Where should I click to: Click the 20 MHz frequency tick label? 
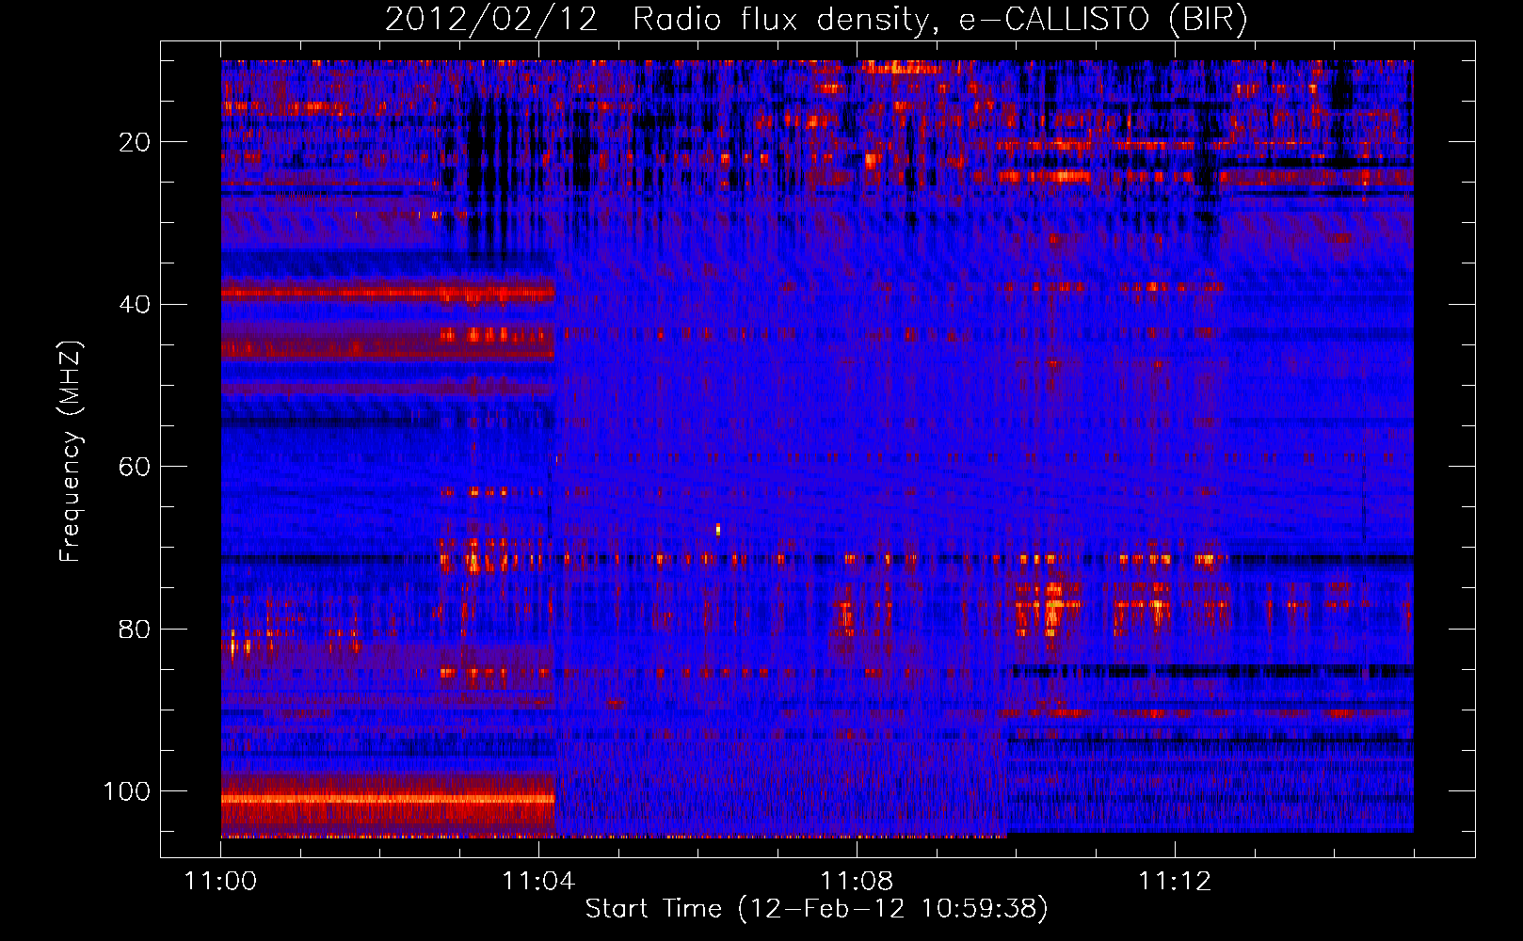pyautogui.click(x=136, y=142)
